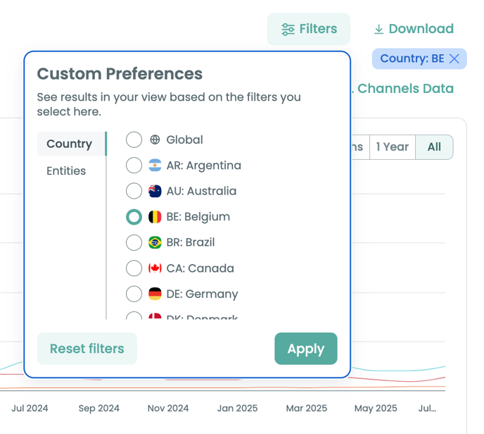Click the Argentina flag icon
Viewport: 484px width, 434px height.
point(155,166)
